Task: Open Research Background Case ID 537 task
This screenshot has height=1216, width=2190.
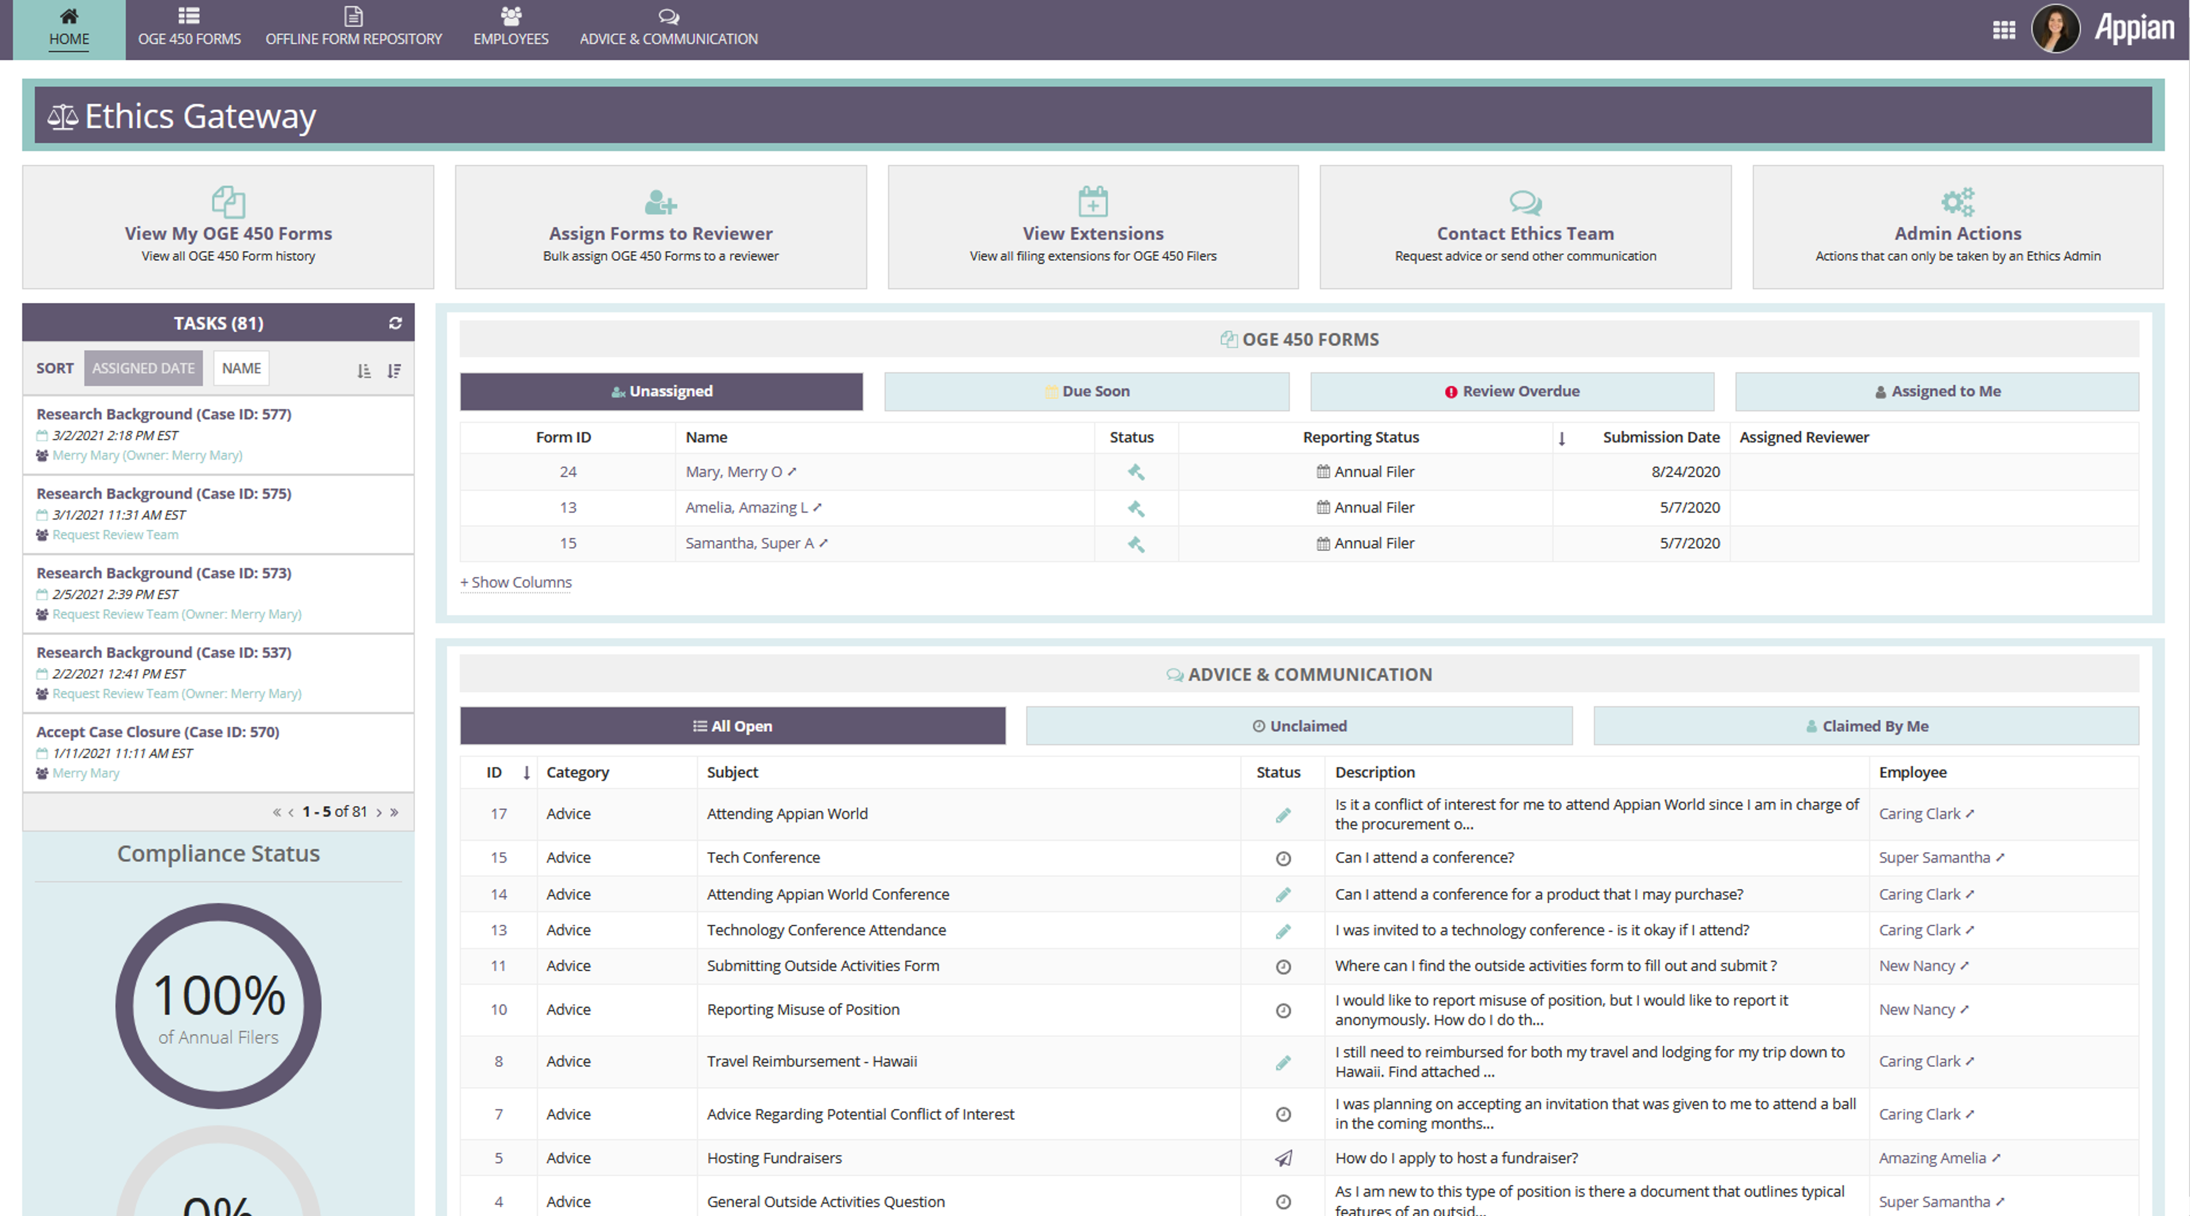Action: 164,653
